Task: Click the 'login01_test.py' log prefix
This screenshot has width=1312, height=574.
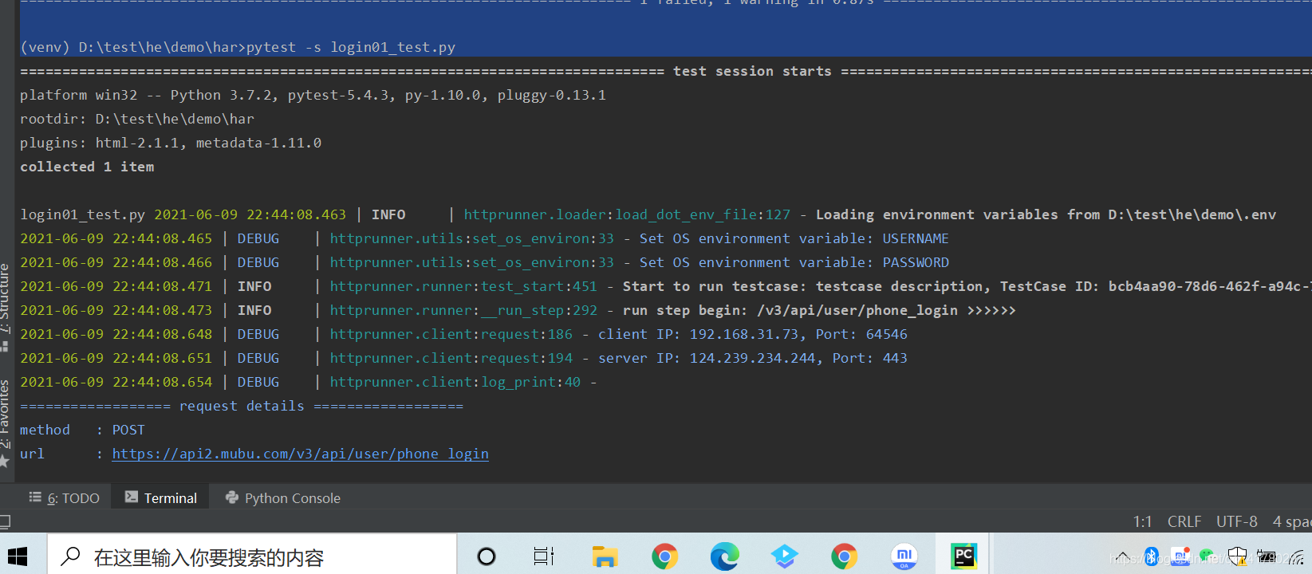Action: [x=83, y=214]
